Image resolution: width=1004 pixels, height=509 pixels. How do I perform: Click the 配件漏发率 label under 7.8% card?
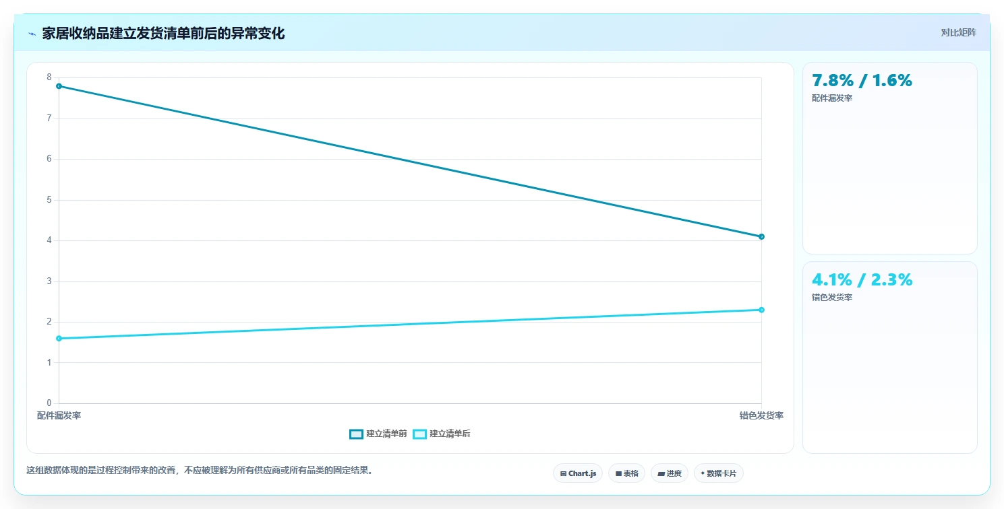click(x=832, y=98)
